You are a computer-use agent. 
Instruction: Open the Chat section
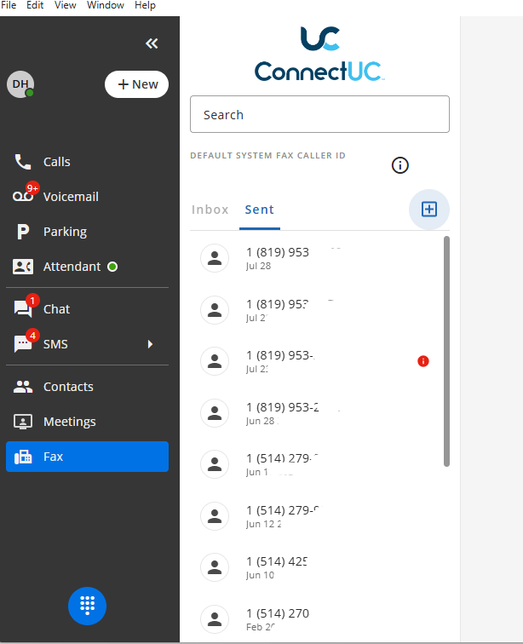(87, 309)
